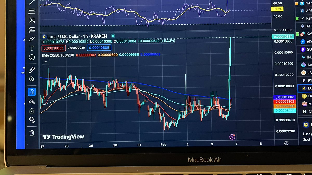Click the green market status dot
Image resolution: width=312 pixels, height=175 pixels.
pyautogui.click(x=113, y=36)
